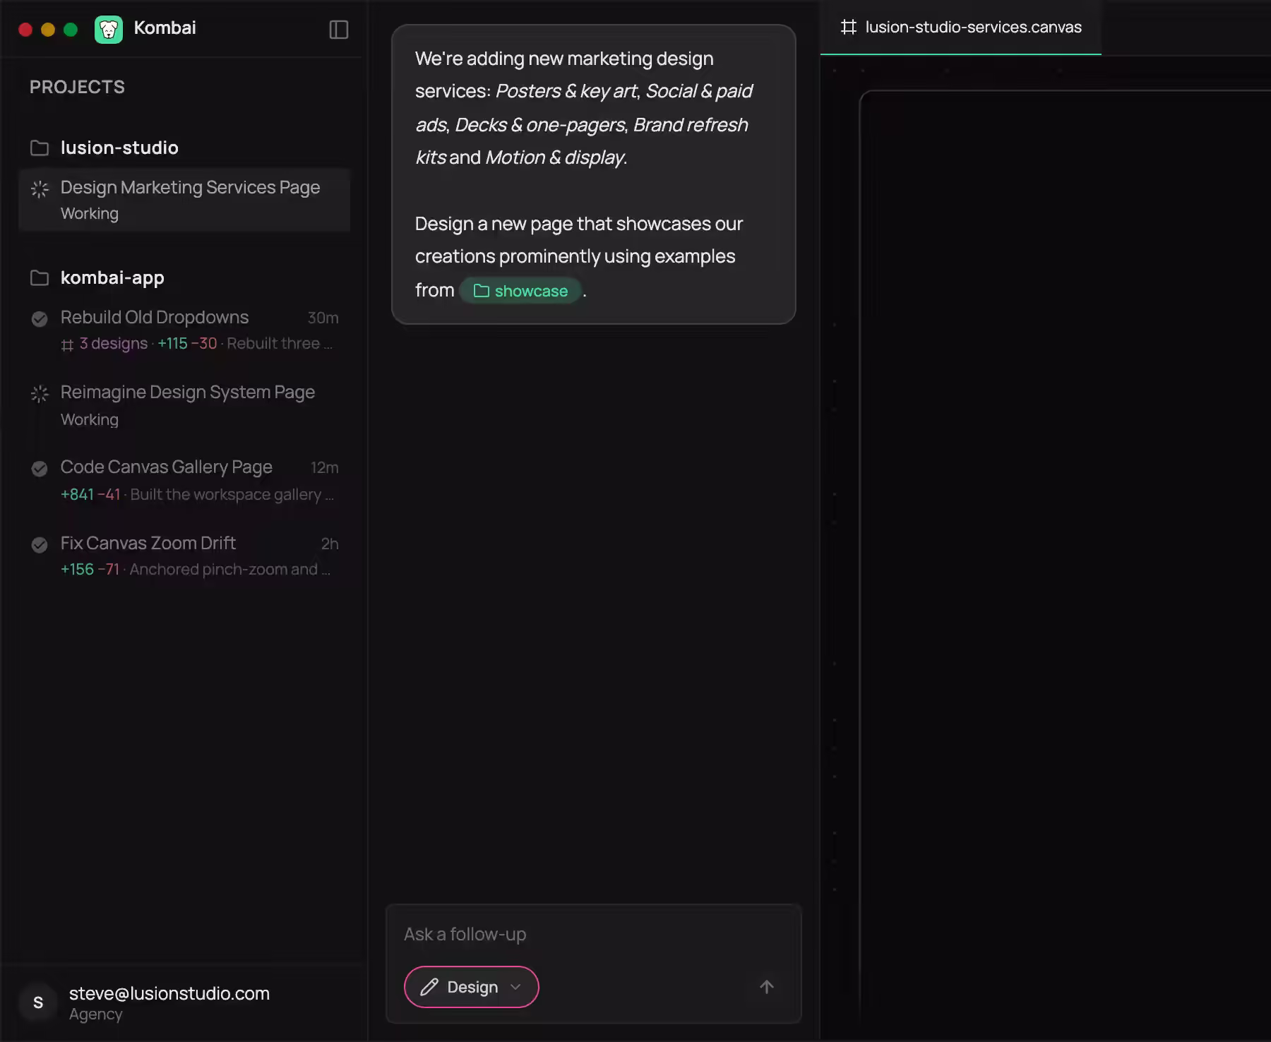Click checkmark icon beside Fix Canvas Zoom Drift
Screen dimensions: 1271x1042
pyautogui.click(x=40, y=544)
